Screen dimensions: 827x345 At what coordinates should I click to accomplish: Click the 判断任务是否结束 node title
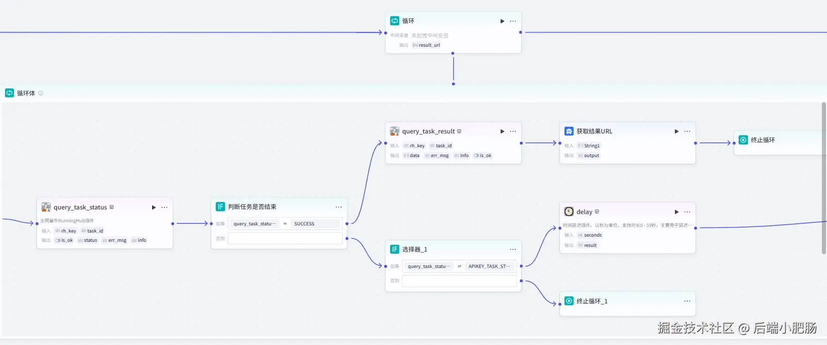(252, 207)
